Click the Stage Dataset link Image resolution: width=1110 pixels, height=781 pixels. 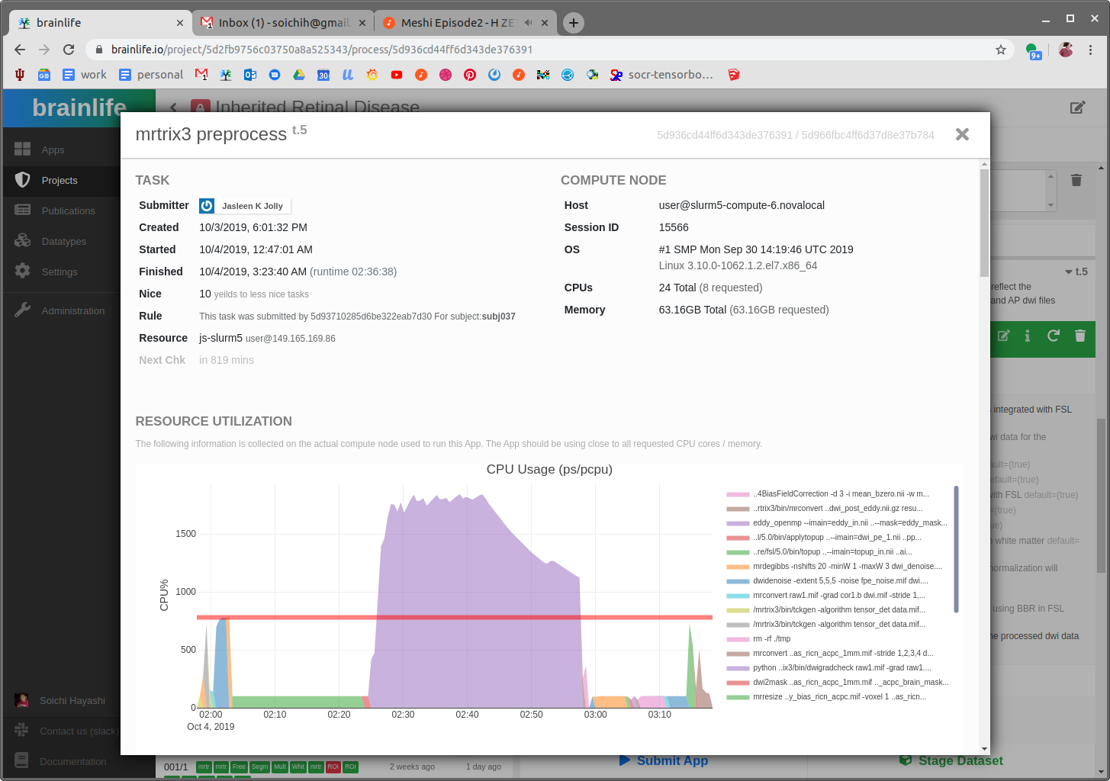tap(951, 760)
